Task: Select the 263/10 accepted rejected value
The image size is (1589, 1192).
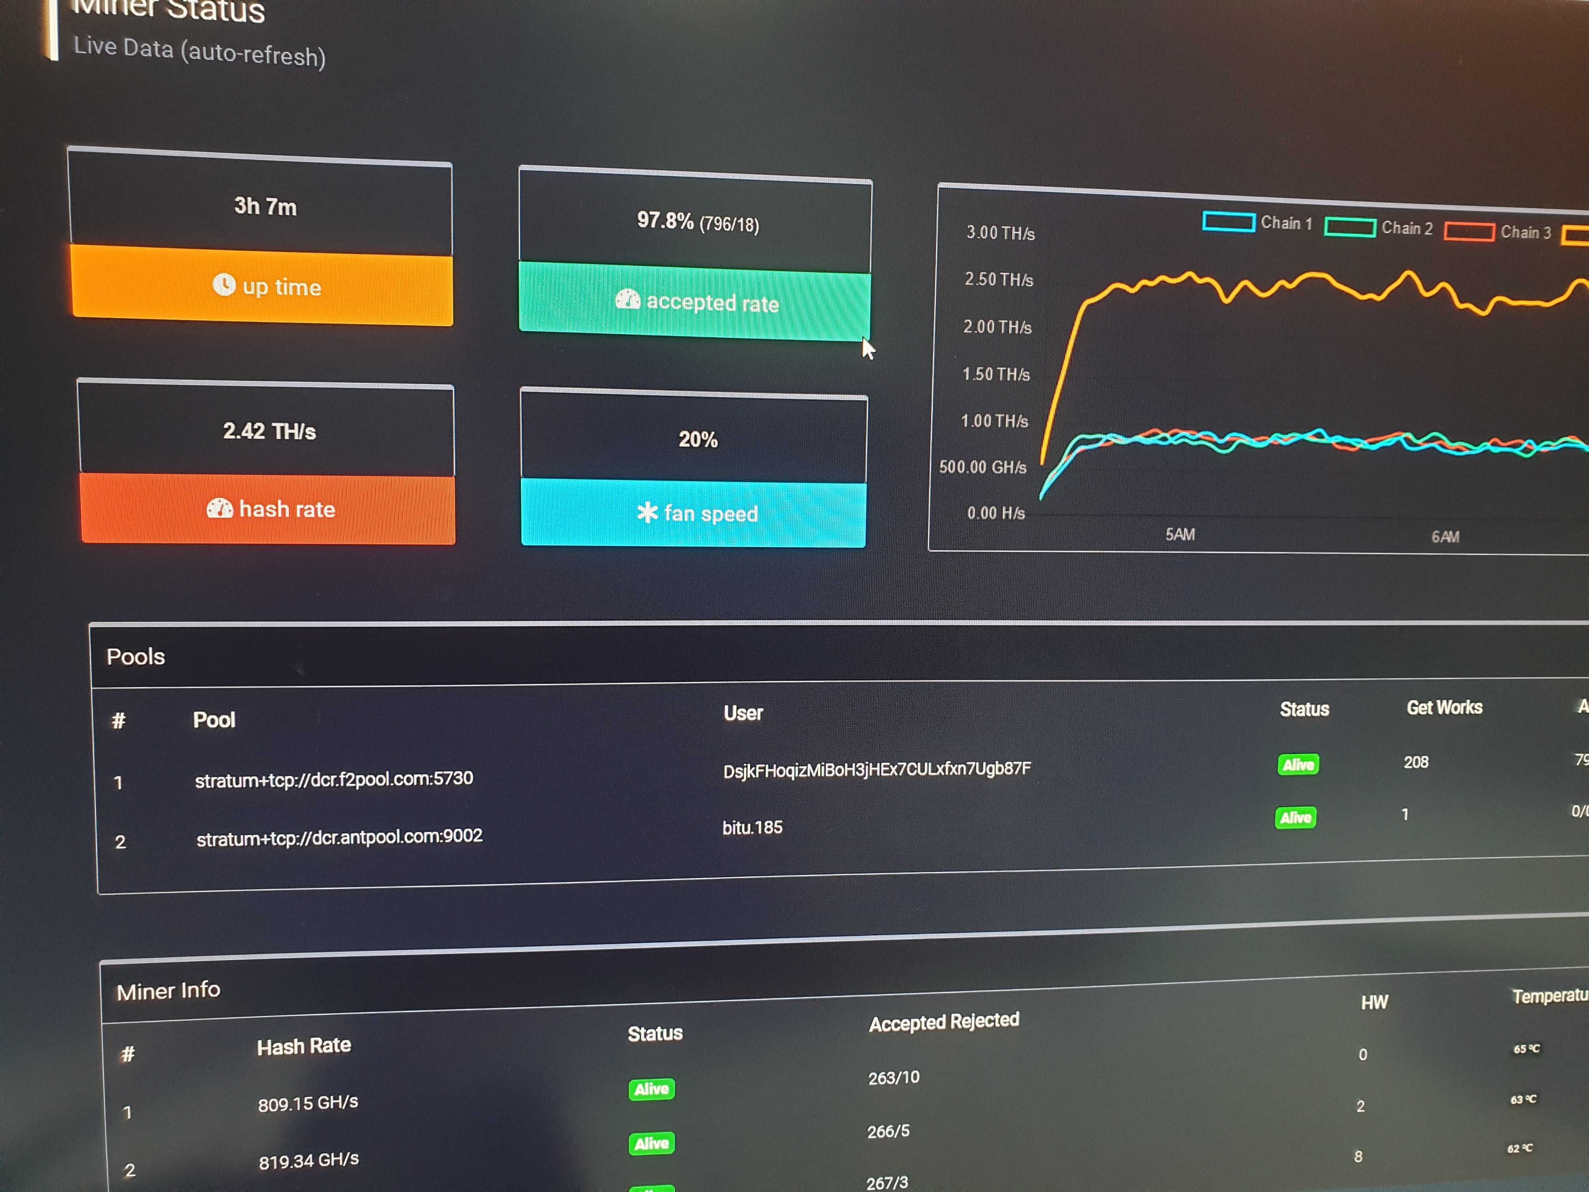Action: 894,1078
